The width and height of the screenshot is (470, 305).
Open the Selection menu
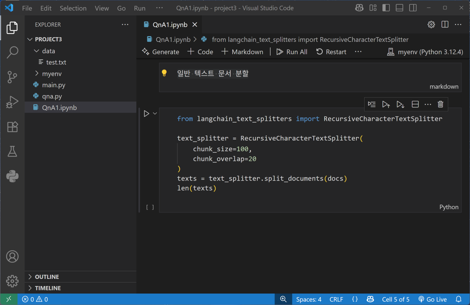pos(73,8)
